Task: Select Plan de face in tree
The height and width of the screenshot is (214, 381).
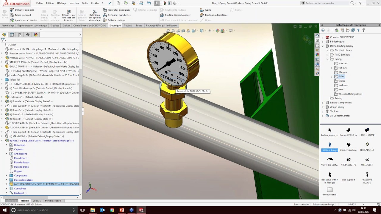Action: tap(18, 158)
